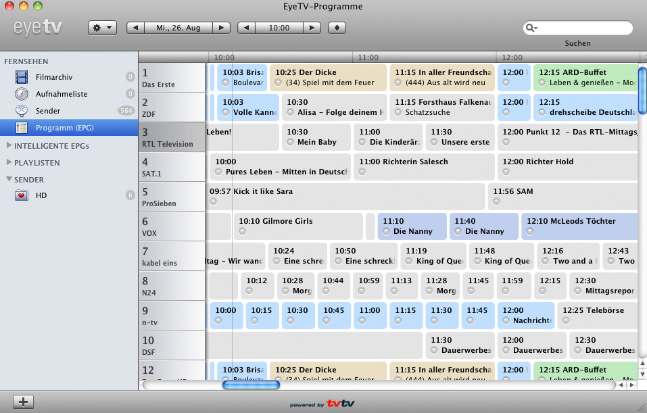Click the horizontal scrollbar right arrow
This screenshot has height=413, width=647.
(x=631, y=385)
